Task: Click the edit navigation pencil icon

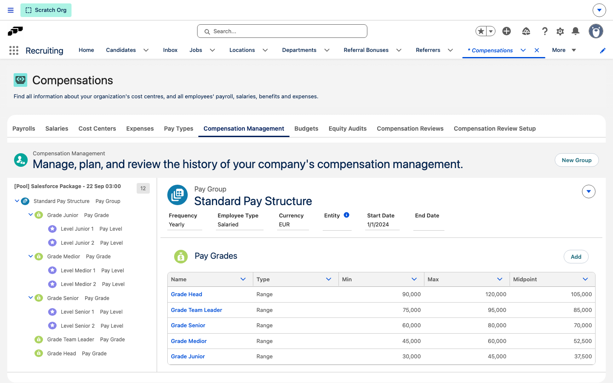Action: pyautogui.click(x=603, y=51)
